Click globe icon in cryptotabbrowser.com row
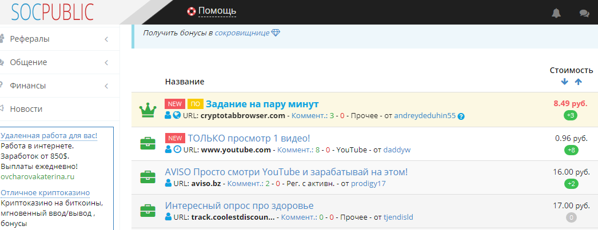The image size is (598, 230). pos(177,116)
